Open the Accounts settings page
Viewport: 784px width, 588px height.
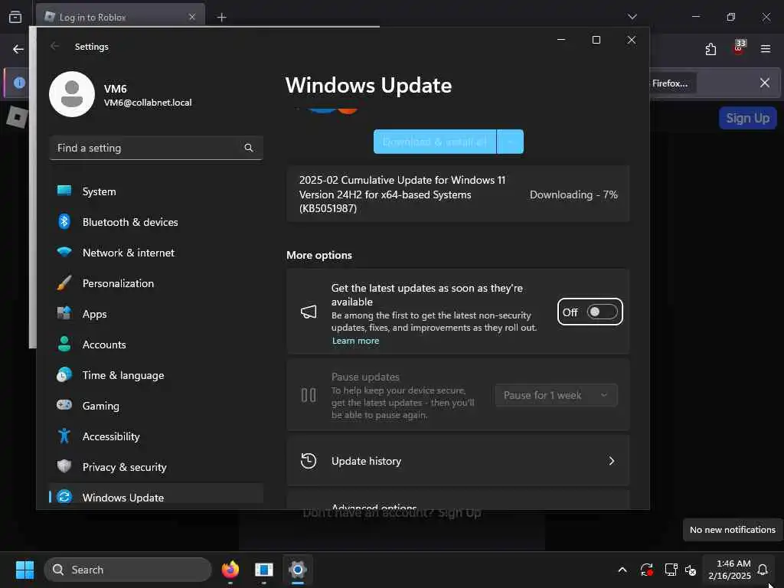pyautogui.click(x=156, y=345)
